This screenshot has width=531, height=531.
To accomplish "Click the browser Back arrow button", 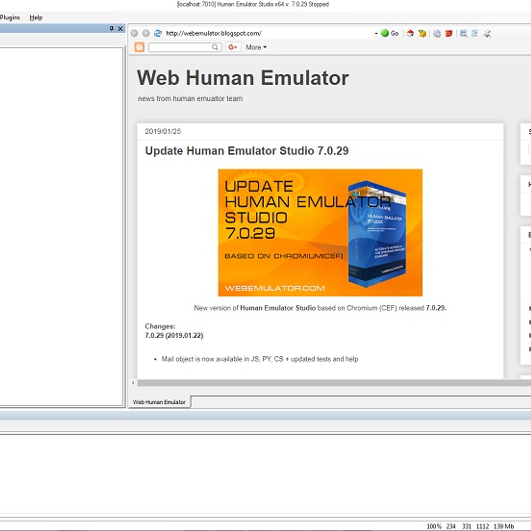I will (134, 33).
